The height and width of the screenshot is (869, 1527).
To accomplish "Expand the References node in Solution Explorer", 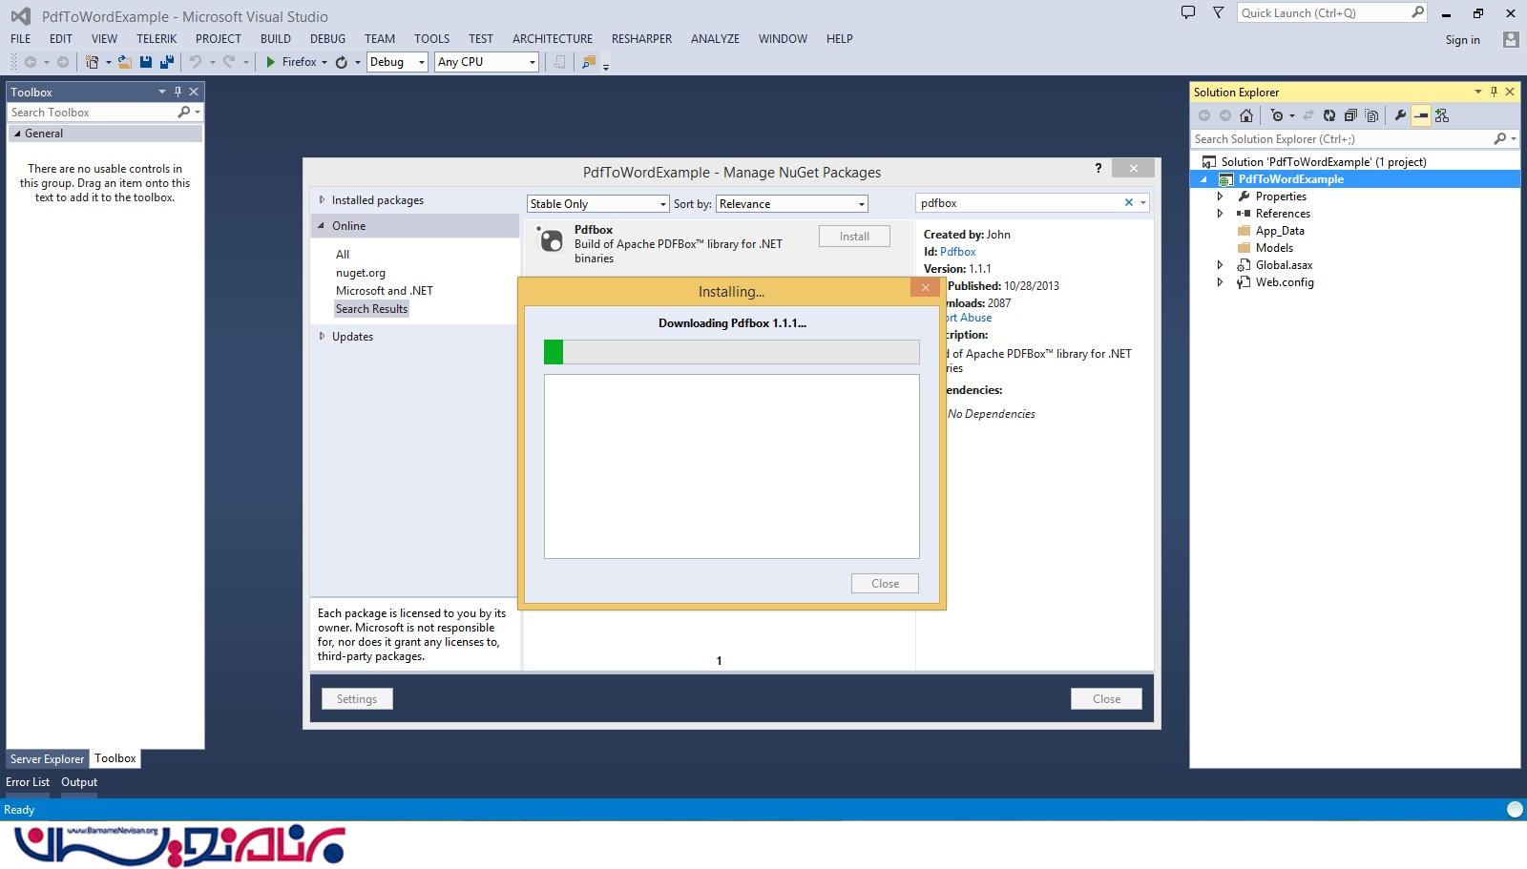I will click(x=1220, y=214).
